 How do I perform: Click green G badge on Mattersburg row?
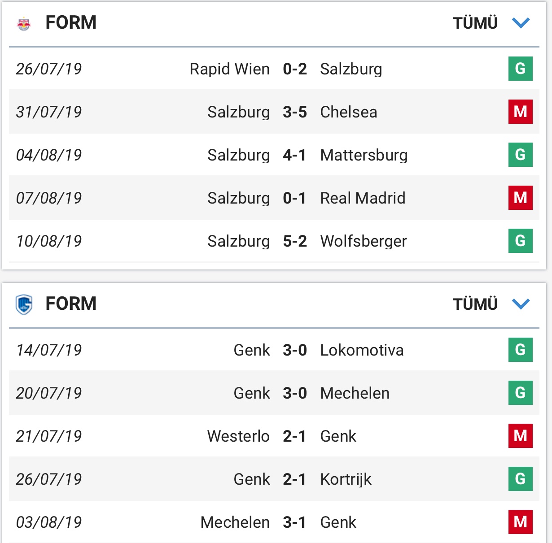pyautogui.click(x=520, y=155)
